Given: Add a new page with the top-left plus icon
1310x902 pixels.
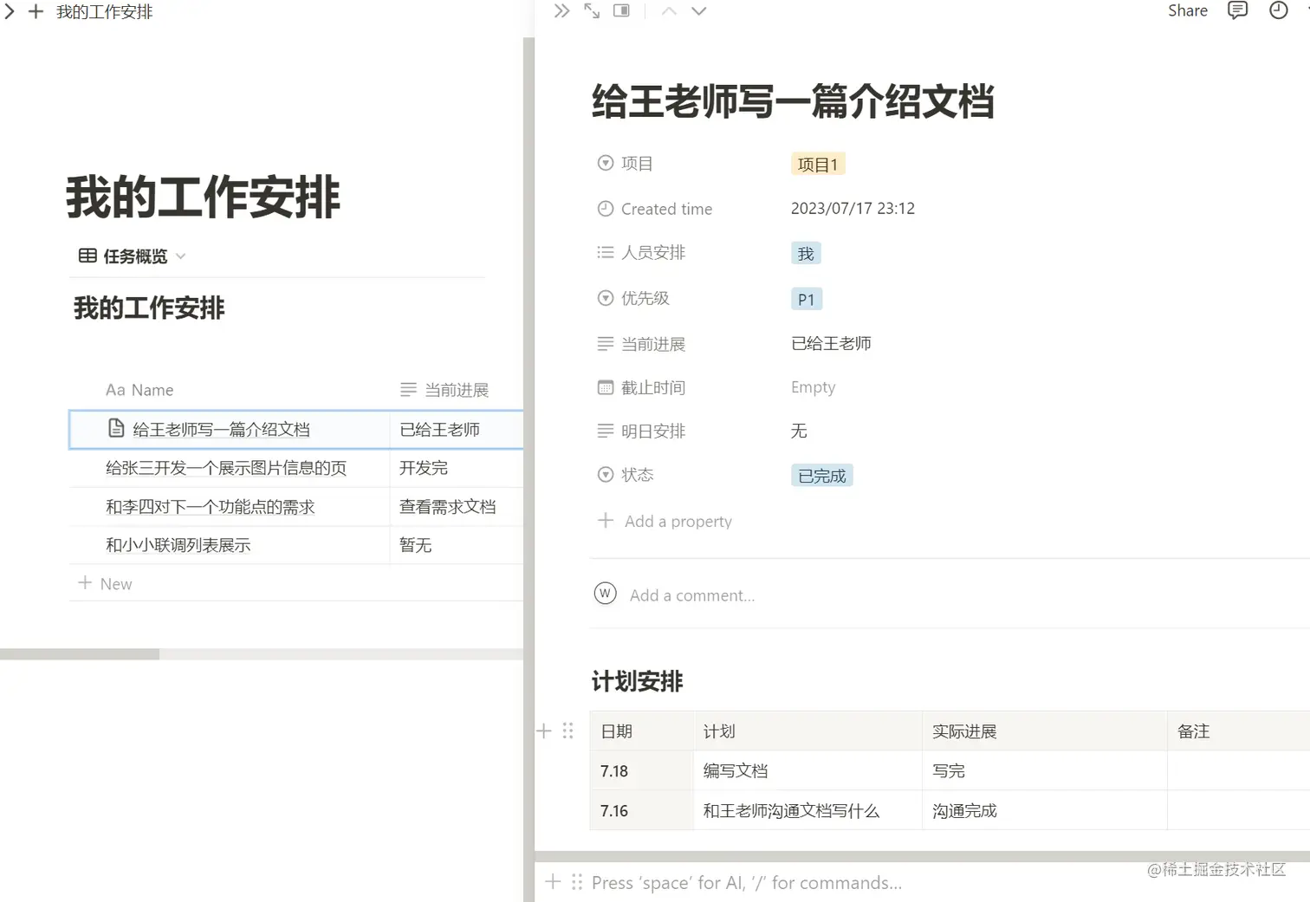Looking at the screenshot, I should point(36,12).
